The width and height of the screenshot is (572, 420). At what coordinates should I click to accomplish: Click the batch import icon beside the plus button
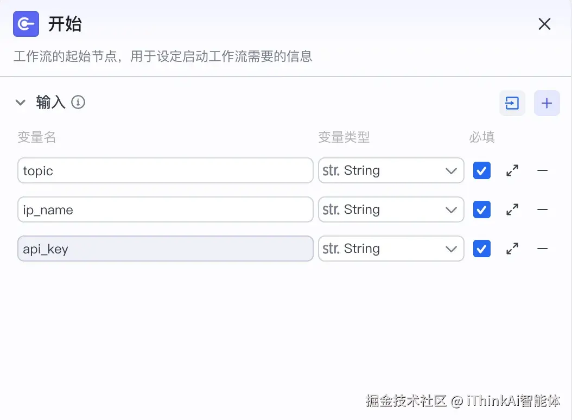pos(512,103)
